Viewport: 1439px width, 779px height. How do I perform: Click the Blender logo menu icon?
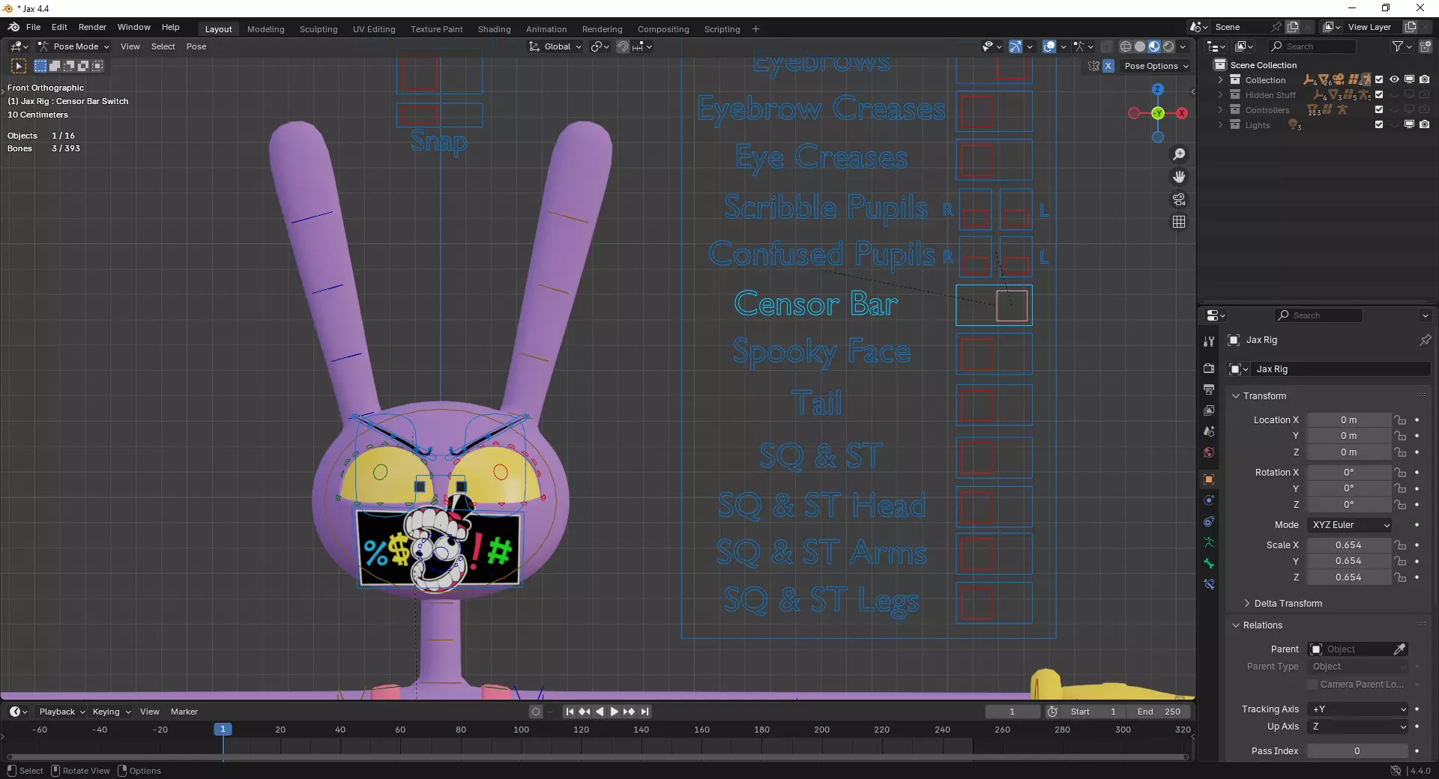[x=13, y=27]
